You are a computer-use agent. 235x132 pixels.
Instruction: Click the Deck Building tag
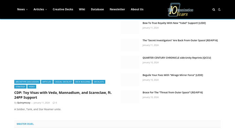coord(83,82)
